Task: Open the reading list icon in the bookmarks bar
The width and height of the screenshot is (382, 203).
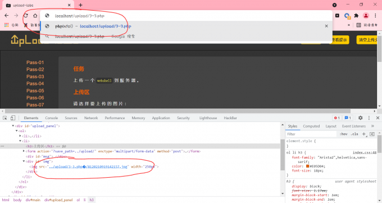Action: pyautogui.click(x=358, y=25)
